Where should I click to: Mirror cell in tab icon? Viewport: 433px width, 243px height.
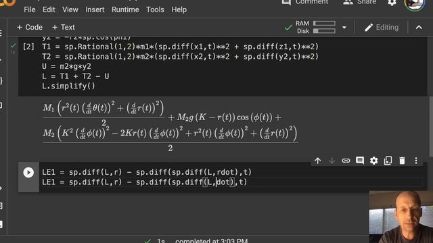click(388, 161)
